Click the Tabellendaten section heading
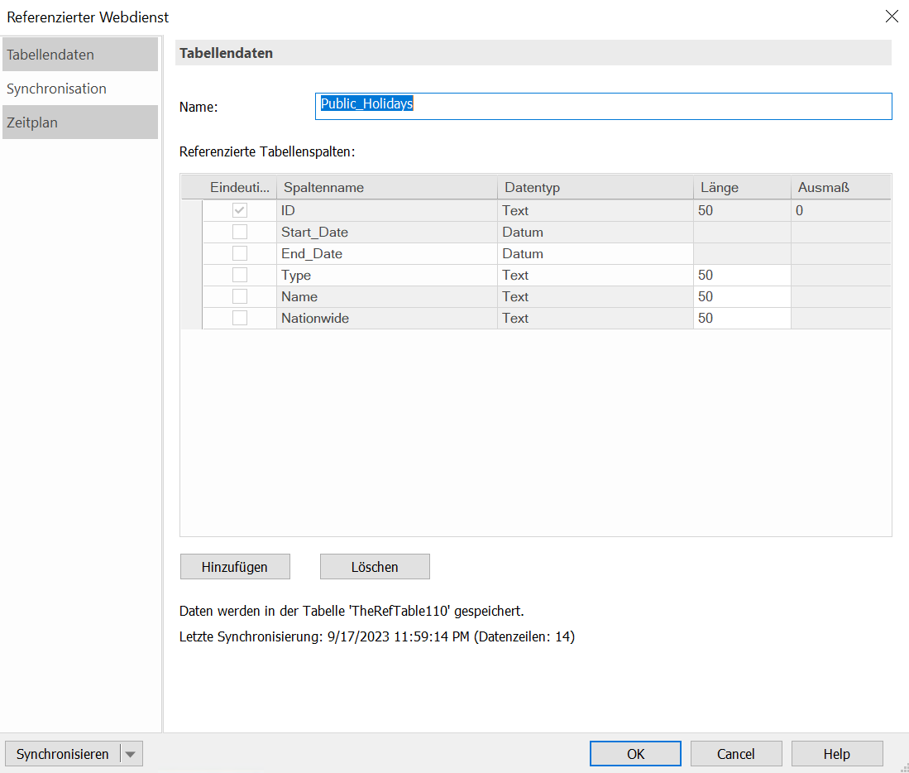This screenshot has width=909, height=773. 226,53
